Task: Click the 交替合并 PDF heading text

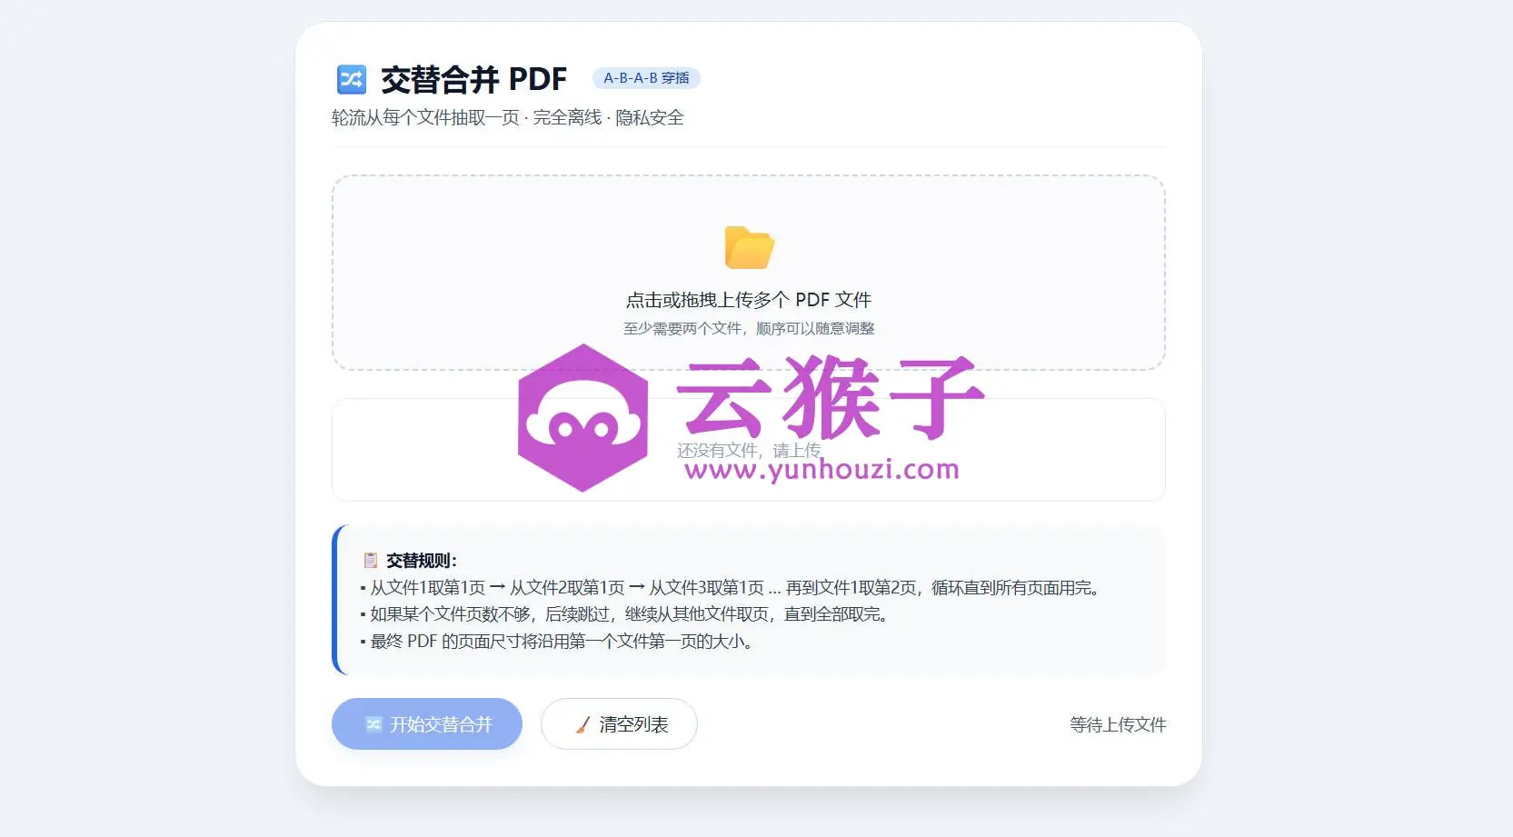Action: point(473,80)
